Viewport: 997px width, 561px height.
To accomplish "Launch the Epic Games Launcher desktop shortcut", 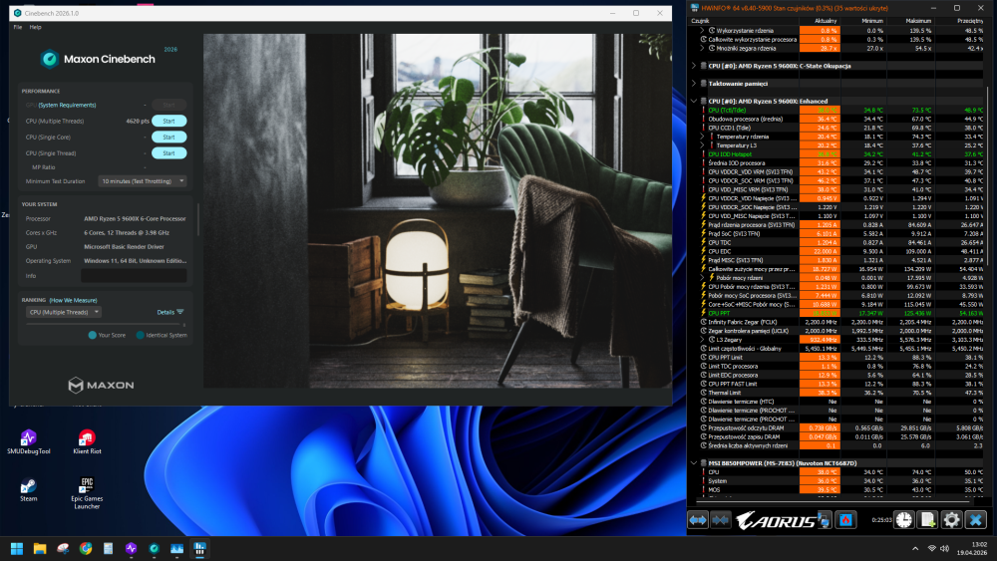I will pos(87,493).
